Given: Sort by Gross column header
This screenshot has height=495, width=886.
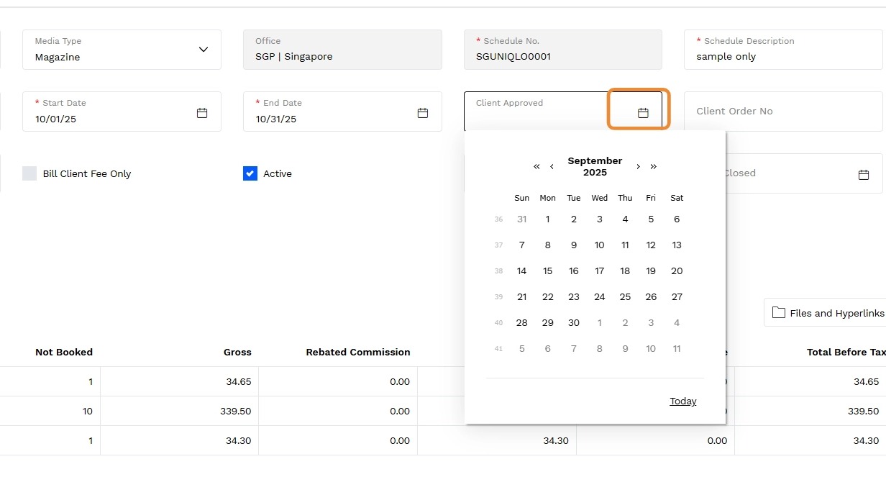Looking at the screenshot, I should click(x=237, y=353).
